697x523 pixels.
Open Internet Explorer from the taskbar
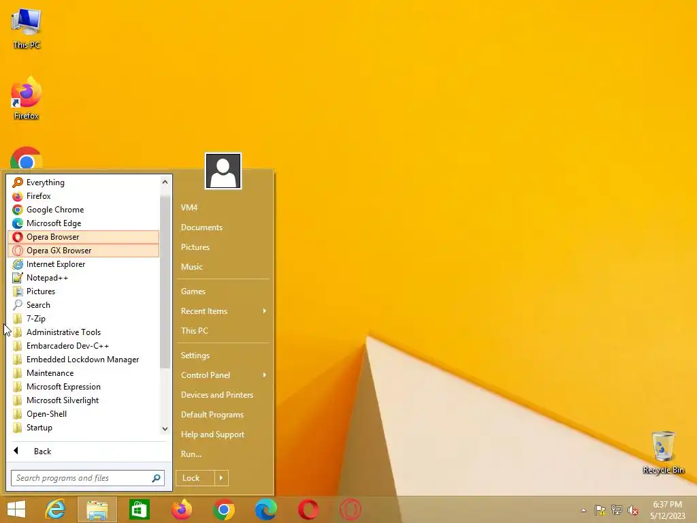(x=56, y=509)
